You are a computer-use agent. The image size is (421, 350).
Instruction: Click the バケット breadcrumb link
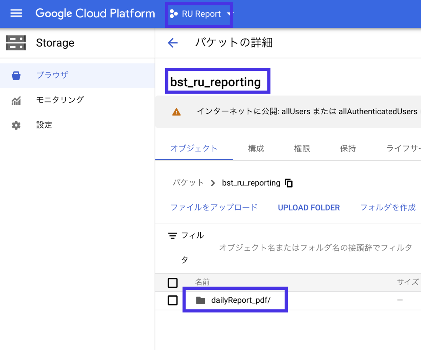(188, 183)
